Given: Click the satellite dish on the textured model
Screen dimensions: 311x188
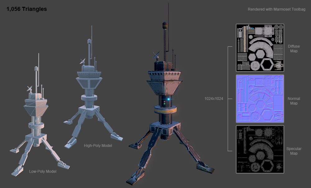Looking at the screenshot, I should point(156,55).
